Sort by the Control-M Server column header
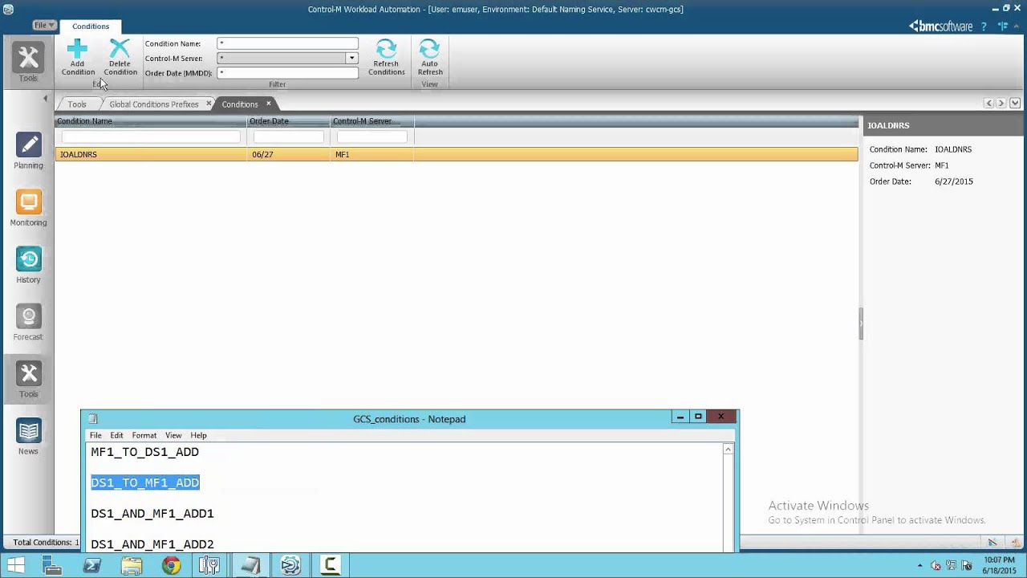1027x578 pixels. click(x=372, y=121)
